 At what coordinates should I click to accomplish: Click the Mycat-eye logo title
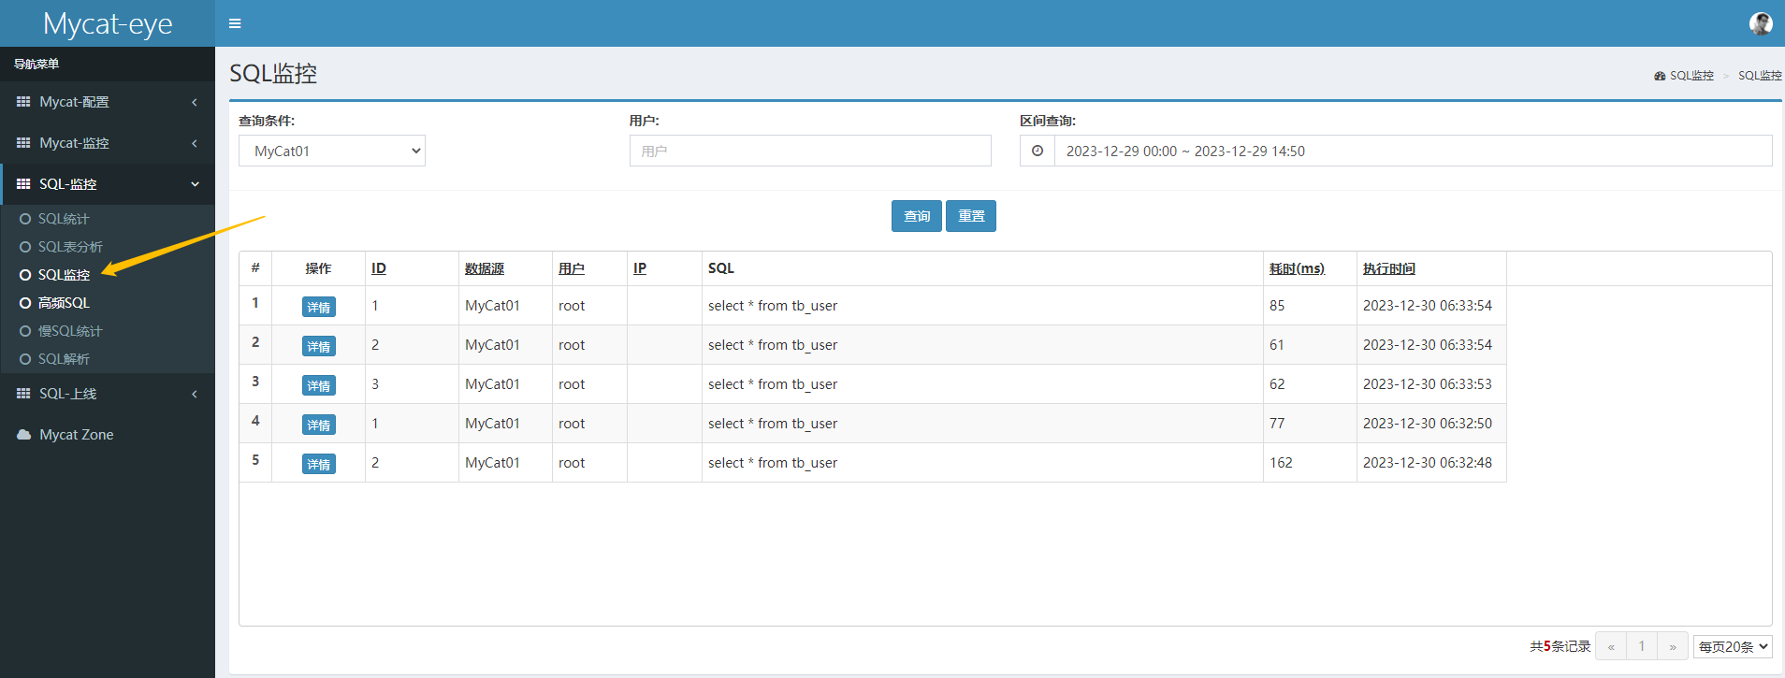click(108, 23)
